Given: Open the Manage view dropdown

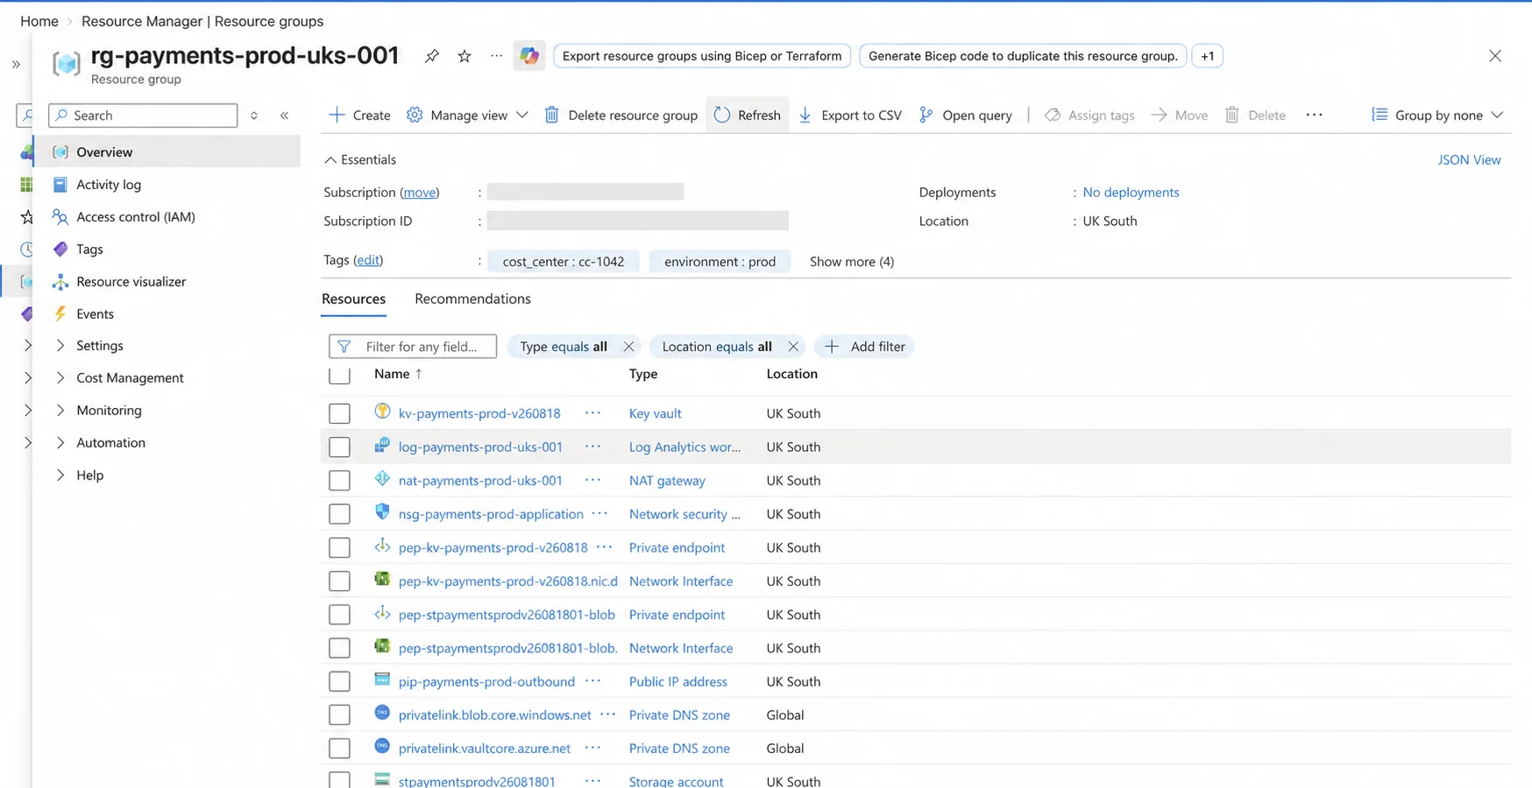Looking at the screenshot, I should 468,116.
